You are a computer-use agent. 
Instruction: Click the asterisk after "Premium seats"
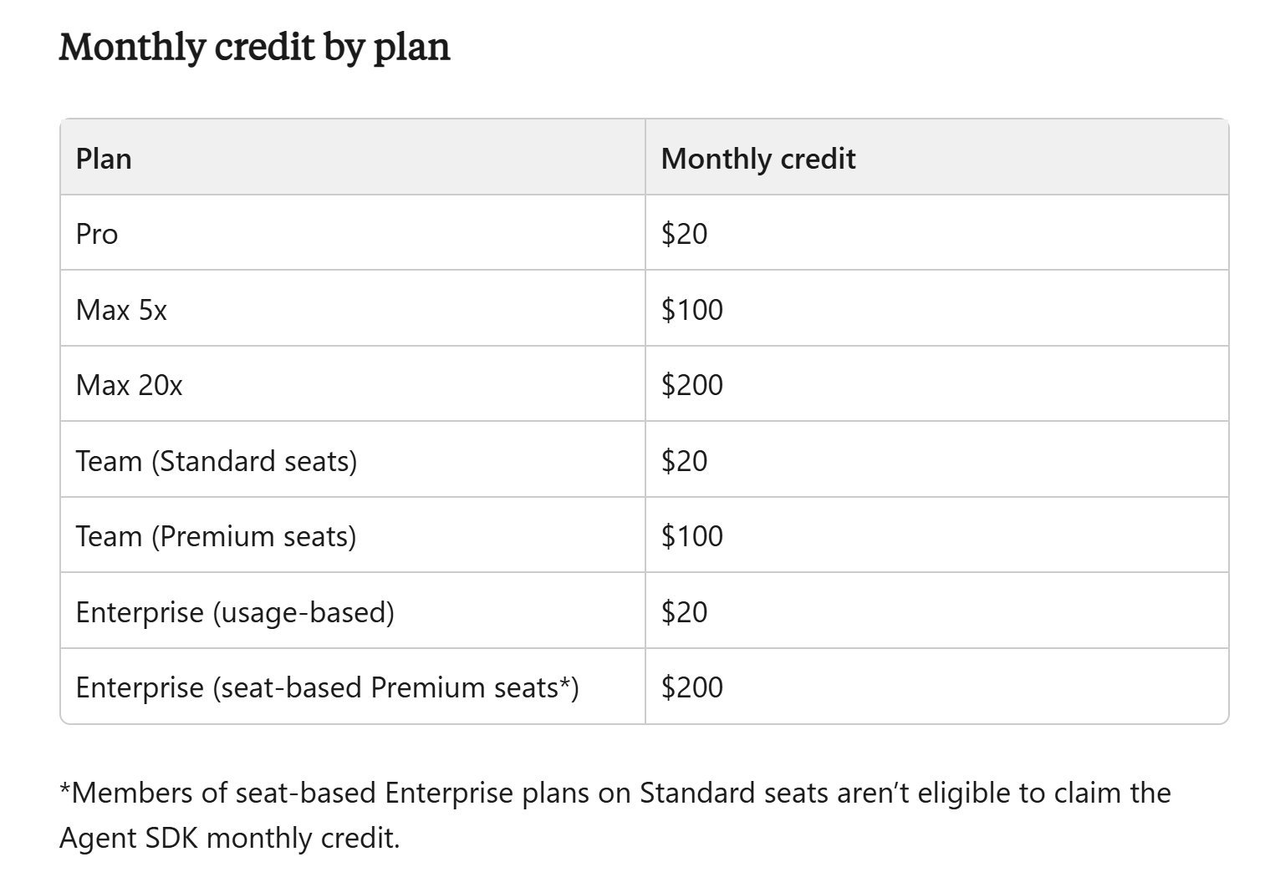click(565, 684)
